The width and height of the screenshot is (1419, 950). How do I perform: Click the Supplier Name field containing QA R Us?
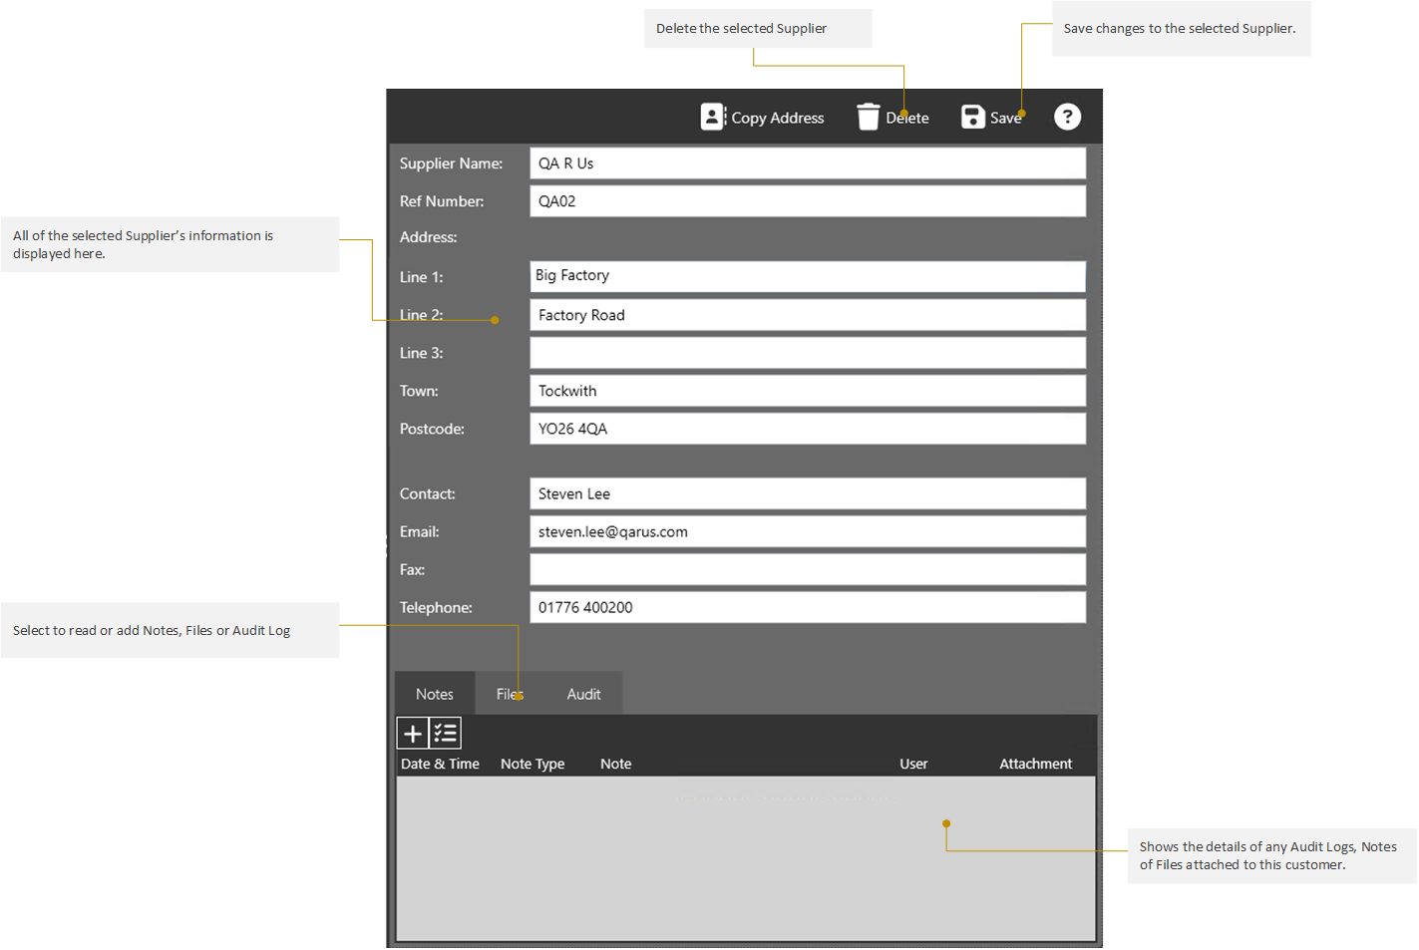tap(808, 163)
